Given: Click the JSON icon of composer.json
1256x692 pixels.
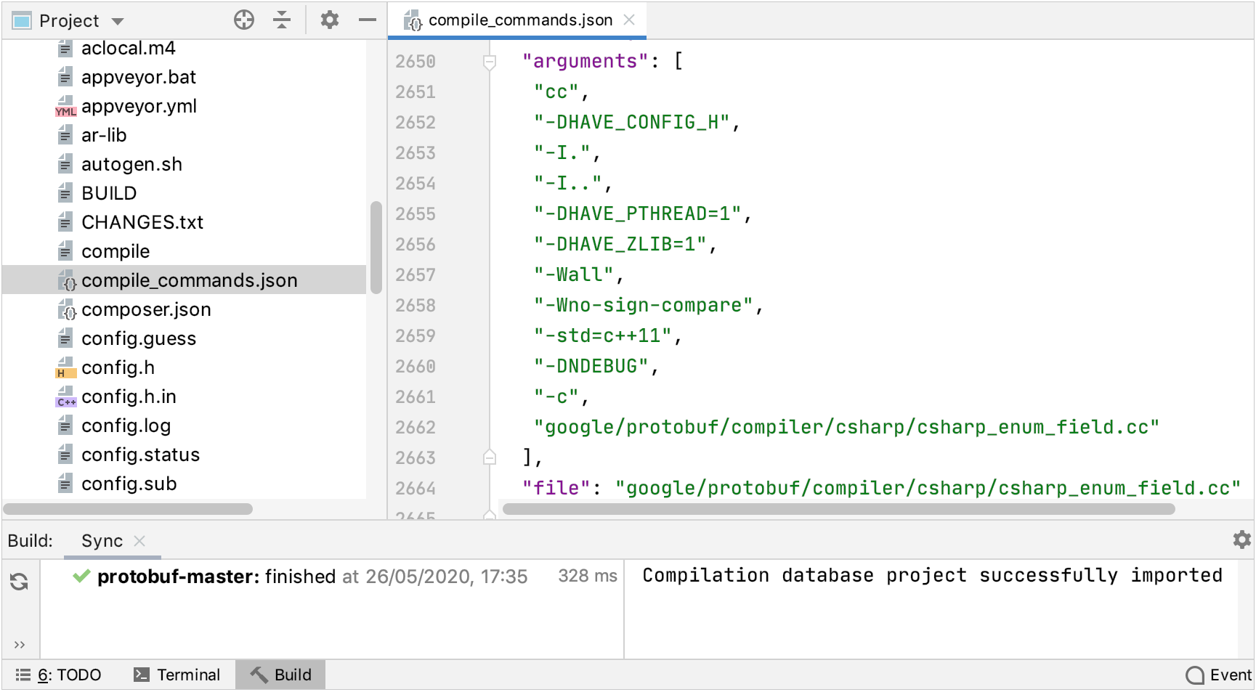Looking at the screenshot, I should [67, 310].
